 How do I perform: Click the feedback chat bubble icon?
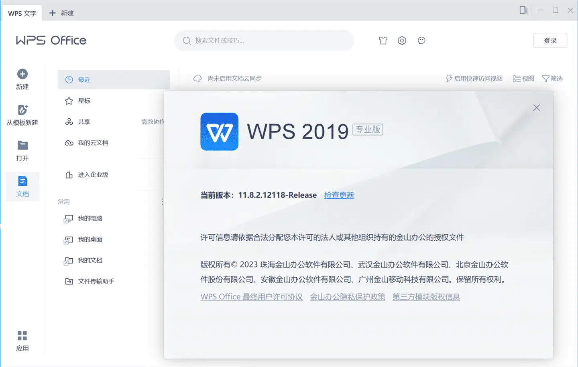(x=421, y=41)
